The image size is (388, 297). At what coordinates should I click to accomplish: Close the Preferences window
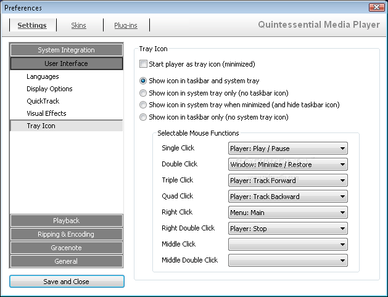point(376,7)
